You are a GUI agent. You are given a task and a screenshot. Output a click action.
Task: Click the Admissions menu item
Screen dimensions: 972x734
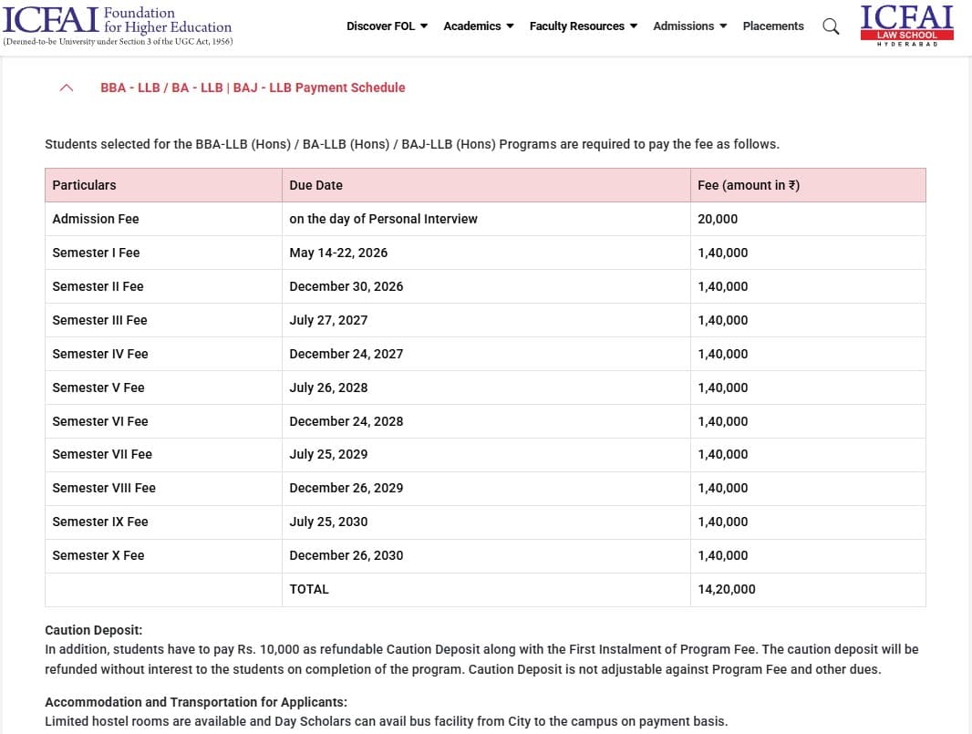(689, 26)
